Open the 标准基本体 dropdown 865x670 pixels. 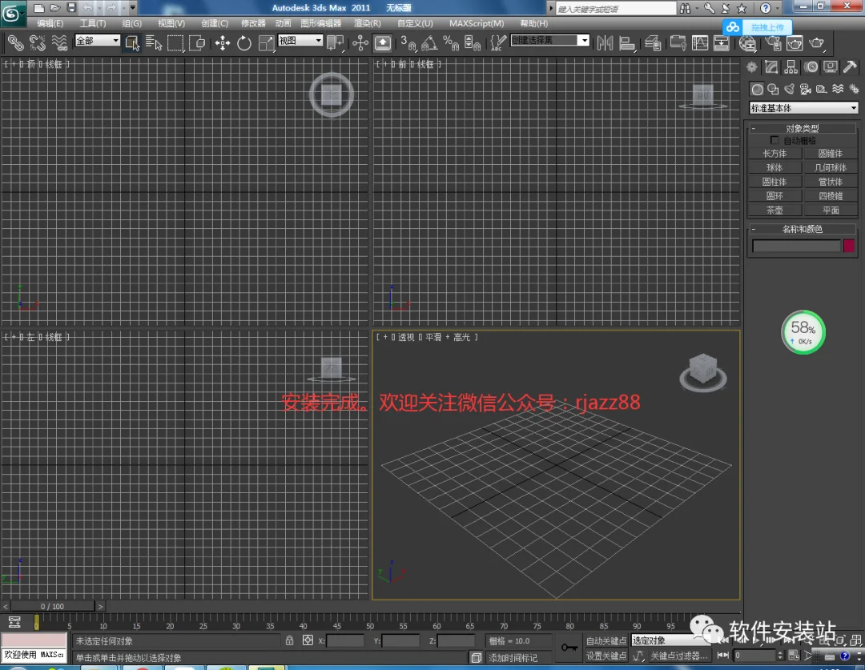[x=803, y=108]
